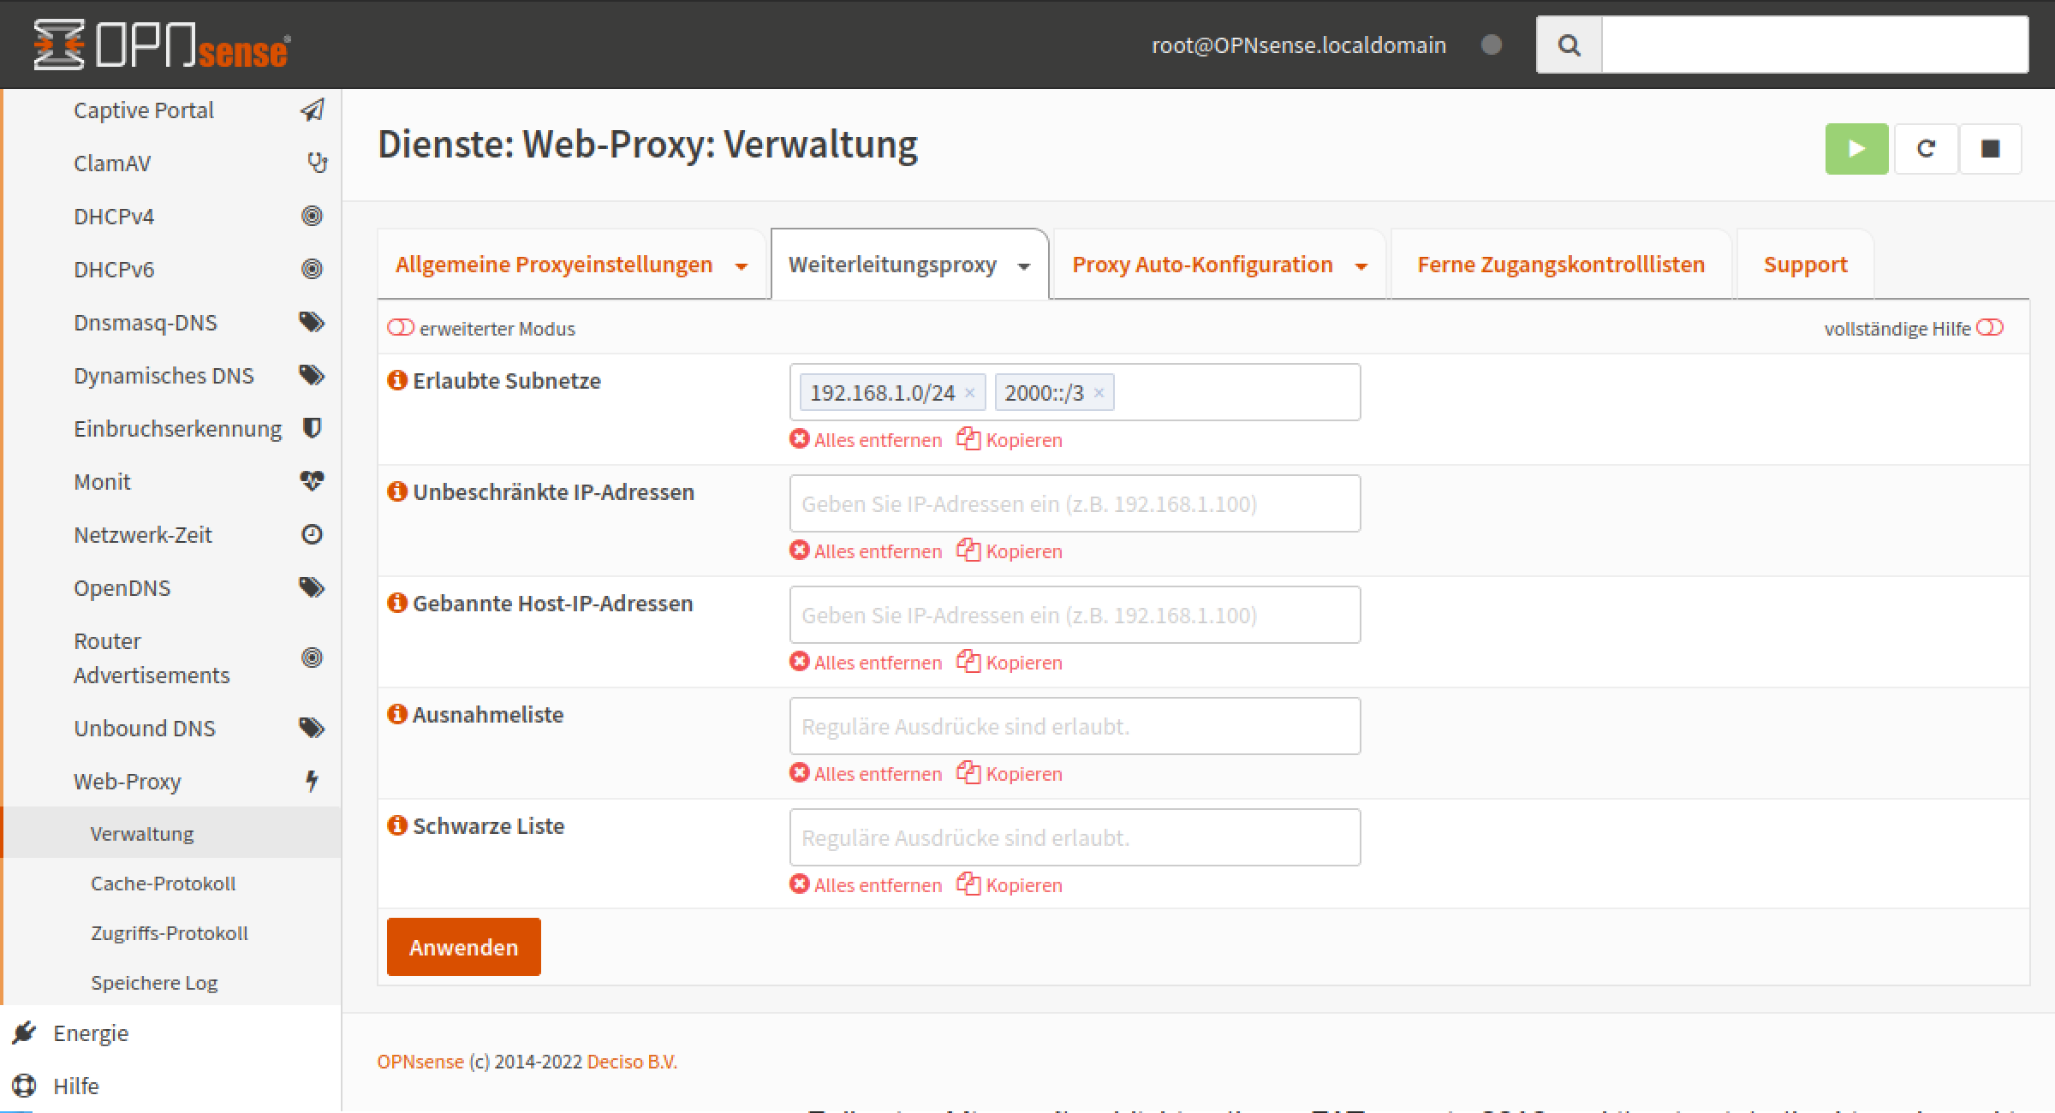Switch to the Ferne Zugangskontrolllisten tab
The image size is (2055, 1113).
pyautogui.click(x=1560, y=265)
